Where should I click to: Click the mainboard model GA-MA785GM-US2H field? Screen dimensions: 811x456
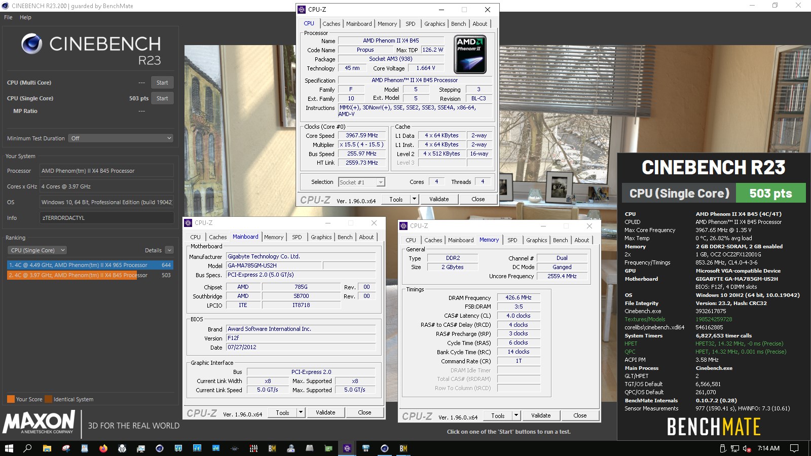pos(274,265)
